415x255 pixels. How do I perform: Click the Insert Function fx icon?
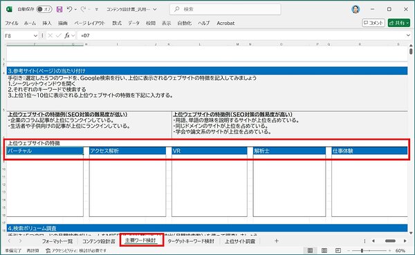[x=67, y=35]
